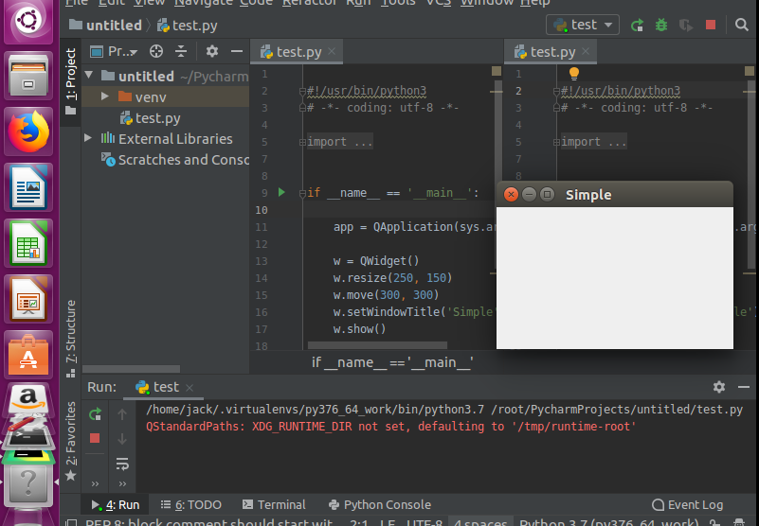
Task: Unfold the import block in left editor
Action: coord(302,142)
